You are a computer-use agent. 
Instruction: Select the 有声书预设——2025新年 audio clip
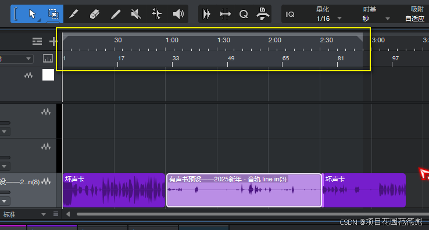[244, 190]
